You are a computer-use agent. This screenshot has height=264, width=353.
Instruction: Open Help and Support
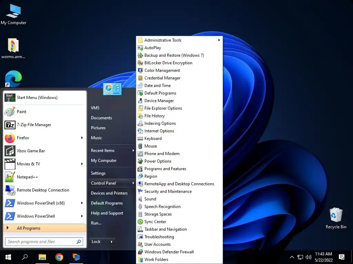coord(107,213)
